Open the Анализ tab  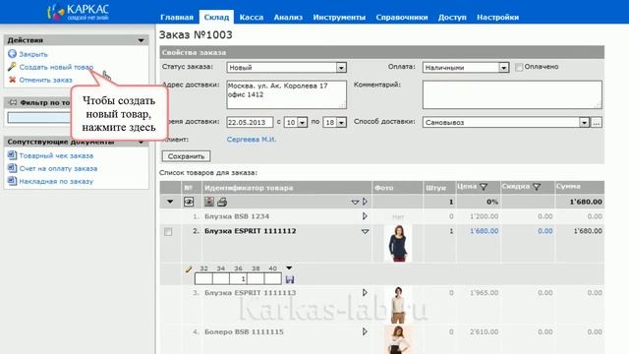coord(288,18)
